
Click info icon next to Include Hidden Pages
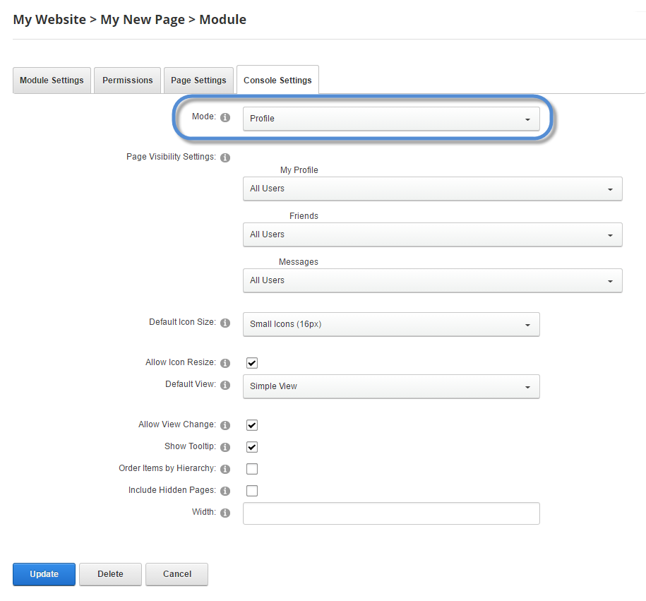point(225,491)
